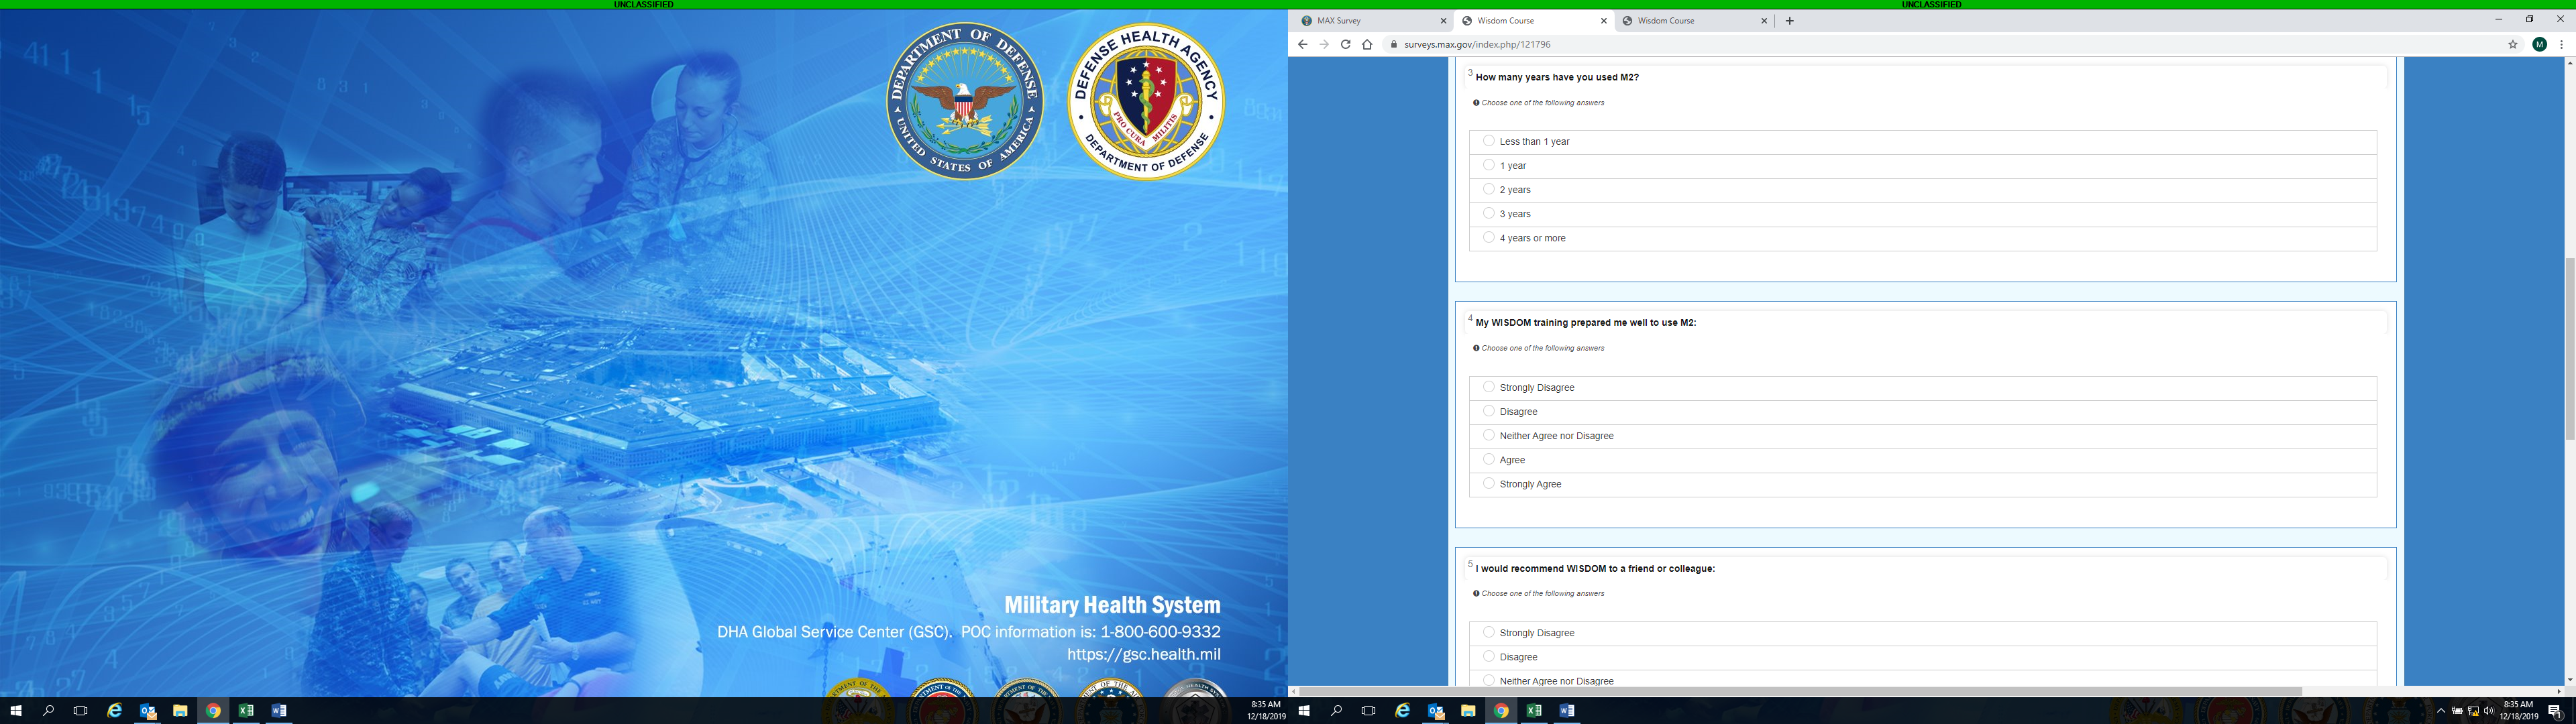Image resolution: width=2576 pixels, height=724 pixels.
Task: Click the browser reload page icon
Action: point(1345,44)
